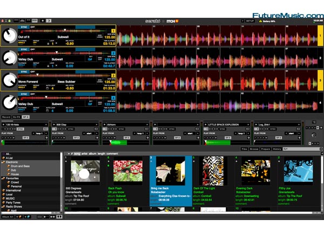This screenshot has width=324, height=233.
Task: Open the search magnifier icon menu
Action: (285, 149)
